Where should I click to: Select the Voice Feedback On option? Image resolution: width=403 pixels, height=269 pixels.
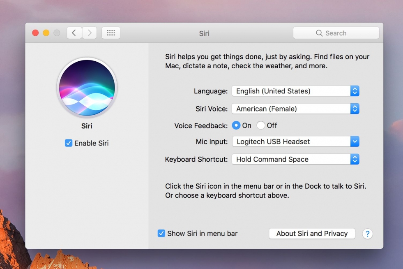coord(236,125)
